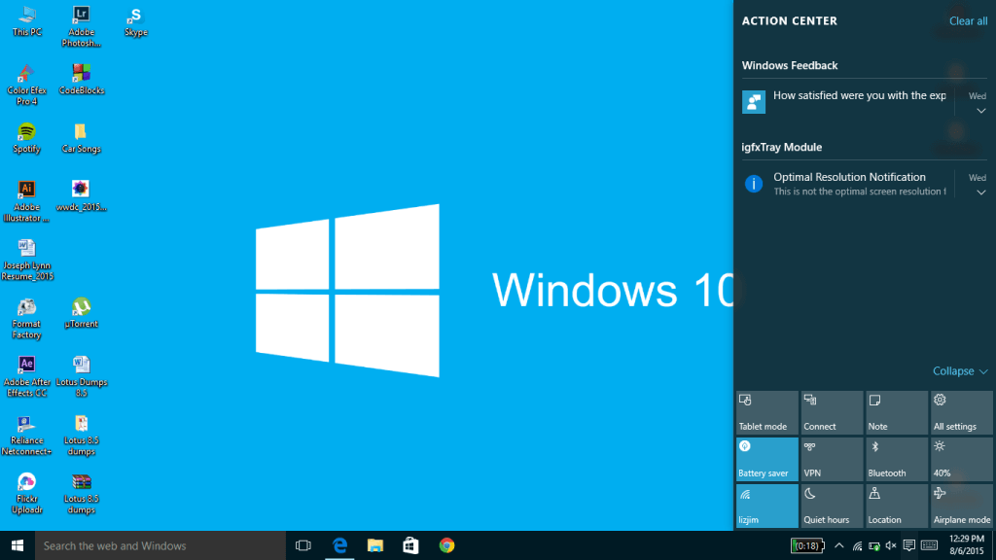
Task: Toggle Bluetooth quick action
Action: click(897, 459)
